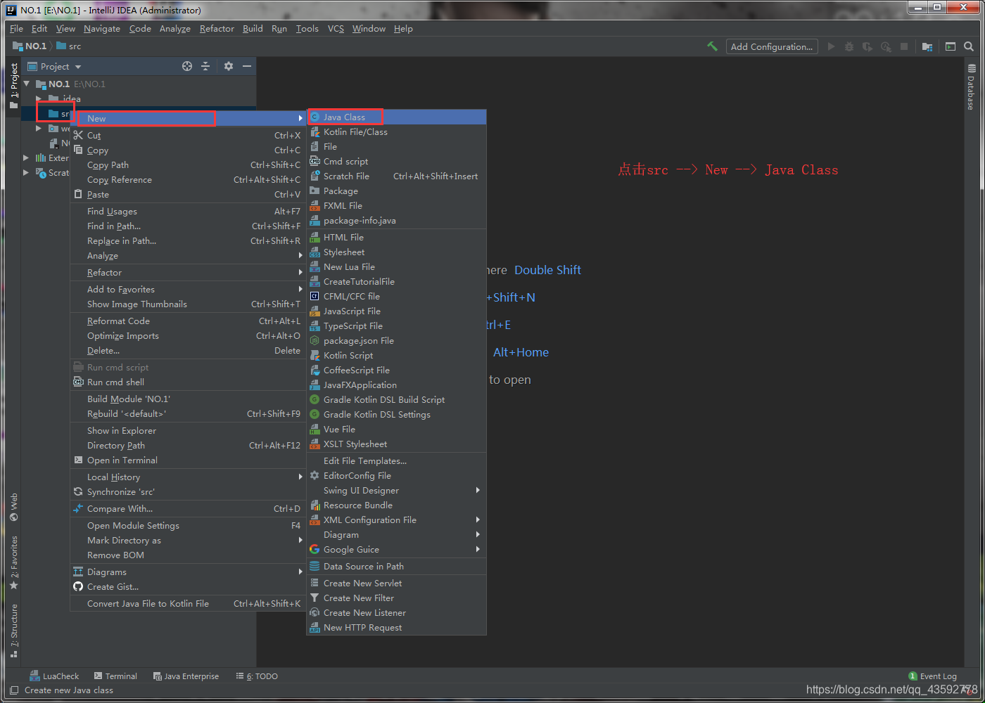The width and height of the screenshot is (985, 703).
Task: Click the Project tool window side tab
Action: 14,85
